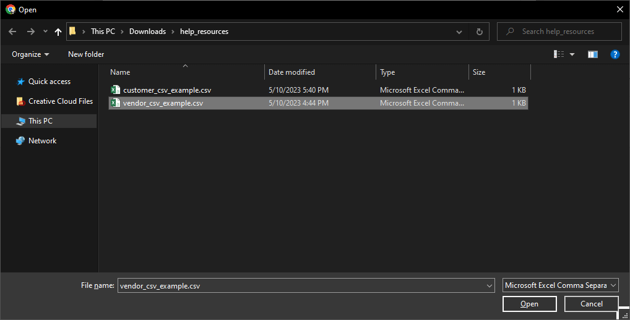The height and width of the screenshot is (320, 630).
Task: Select customer_csv_example.csv file
Action: tap(167, 90)
